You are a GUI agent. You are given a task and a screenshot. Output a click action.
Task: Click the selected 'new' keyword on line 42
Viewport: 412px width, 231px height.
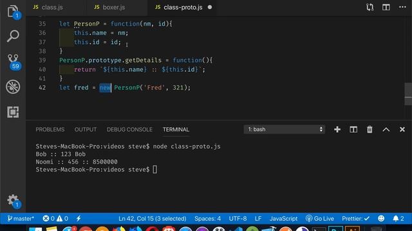(105, 88)
